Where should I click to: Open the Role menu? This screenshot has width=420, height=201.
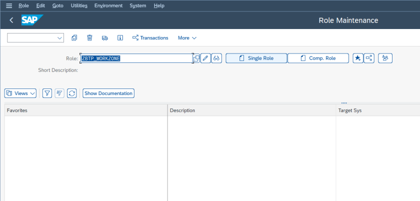(23, 5)
